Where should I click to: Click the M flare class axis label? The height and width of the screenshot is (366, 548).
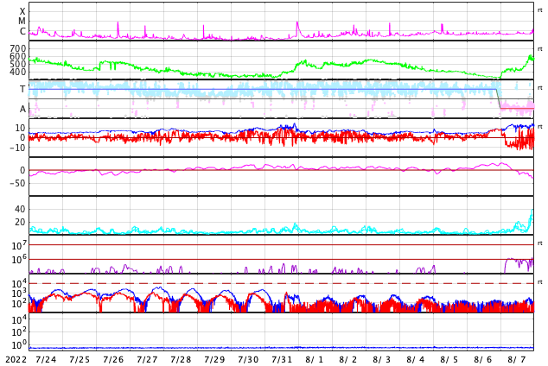tap(22, 21)
